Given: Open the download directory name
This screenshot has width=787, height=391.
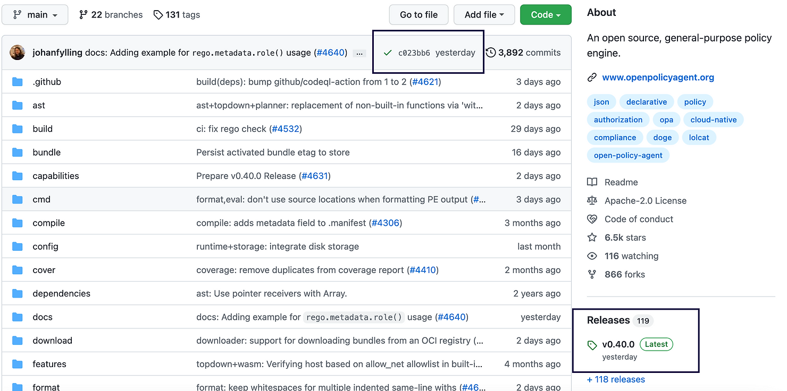Looking at the screenshot, I should (53, 341).
